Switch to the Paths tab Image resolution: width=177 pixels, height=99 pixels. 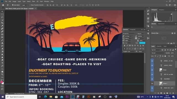coord(165,46)
